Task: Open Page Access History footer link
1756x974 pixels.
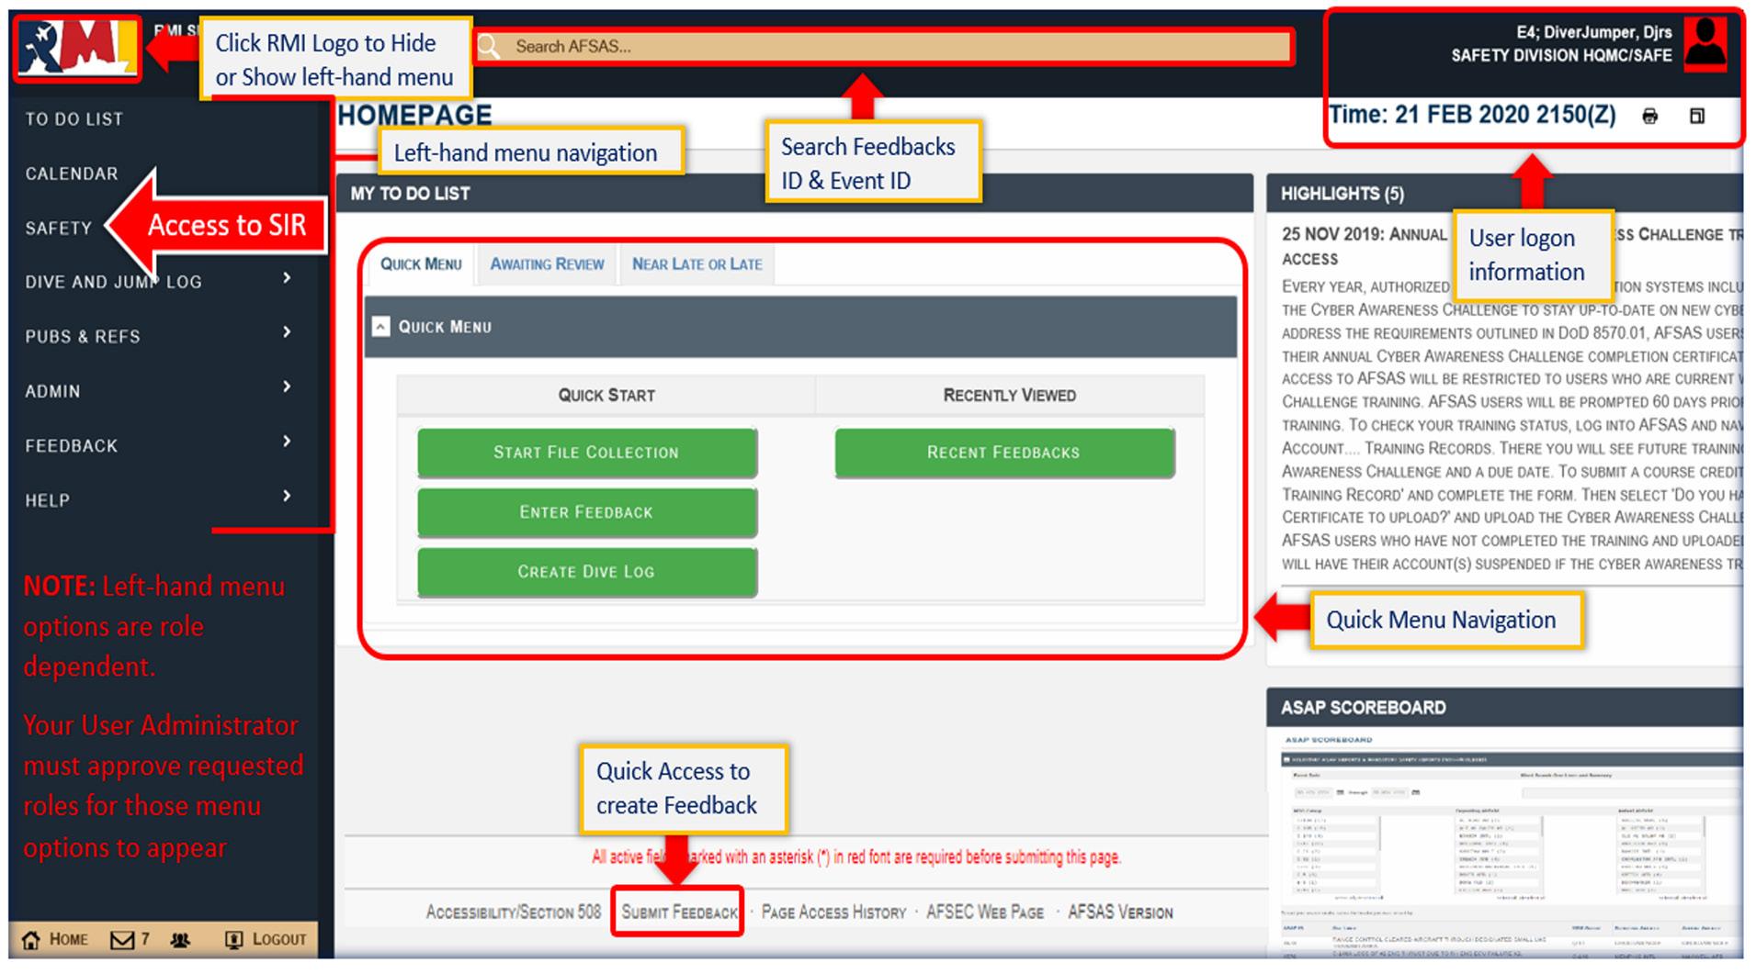Action: tap(833, 912)
